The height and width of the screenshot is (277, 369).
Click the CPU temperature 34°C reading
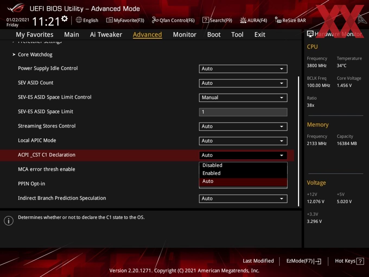pos(342,66)
